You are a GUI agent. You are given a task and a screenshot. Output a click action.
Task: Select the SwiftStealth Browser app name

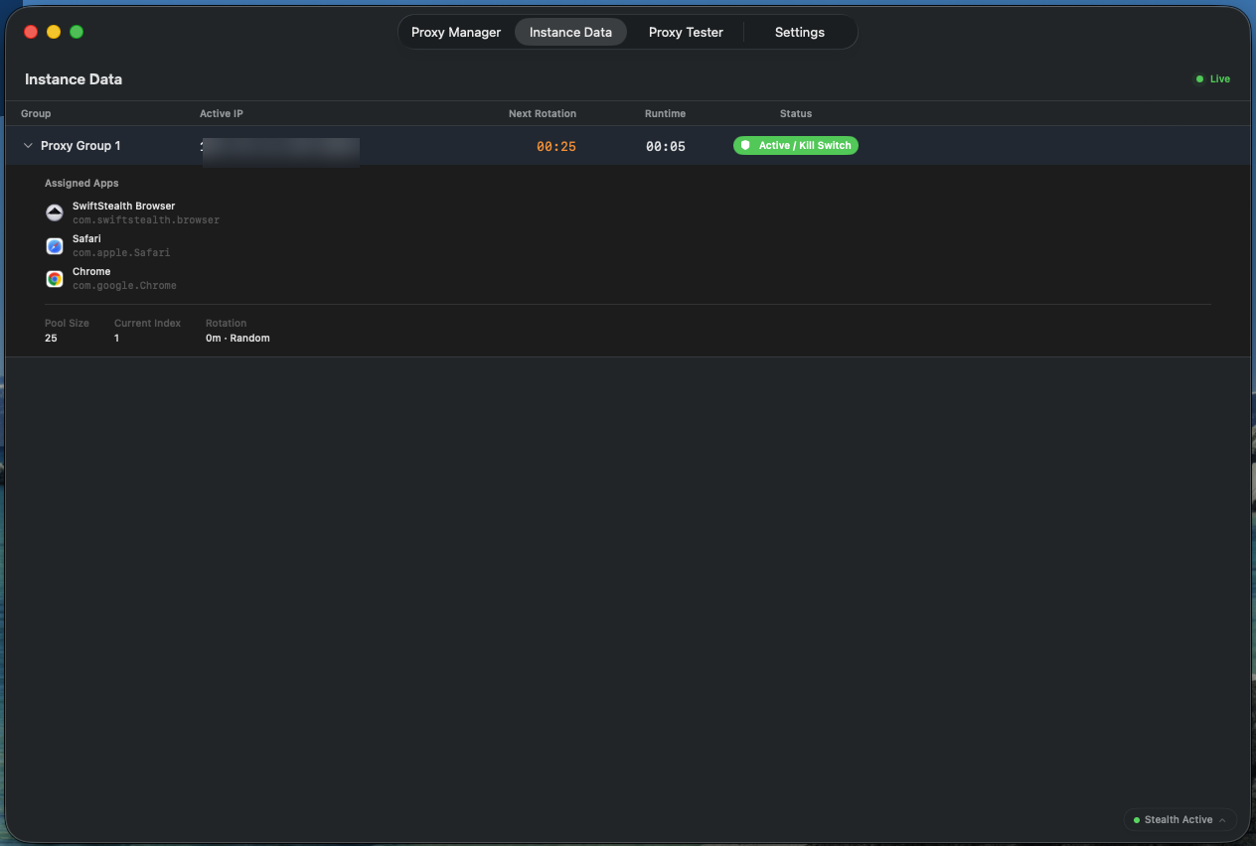[x=123, y=206]
